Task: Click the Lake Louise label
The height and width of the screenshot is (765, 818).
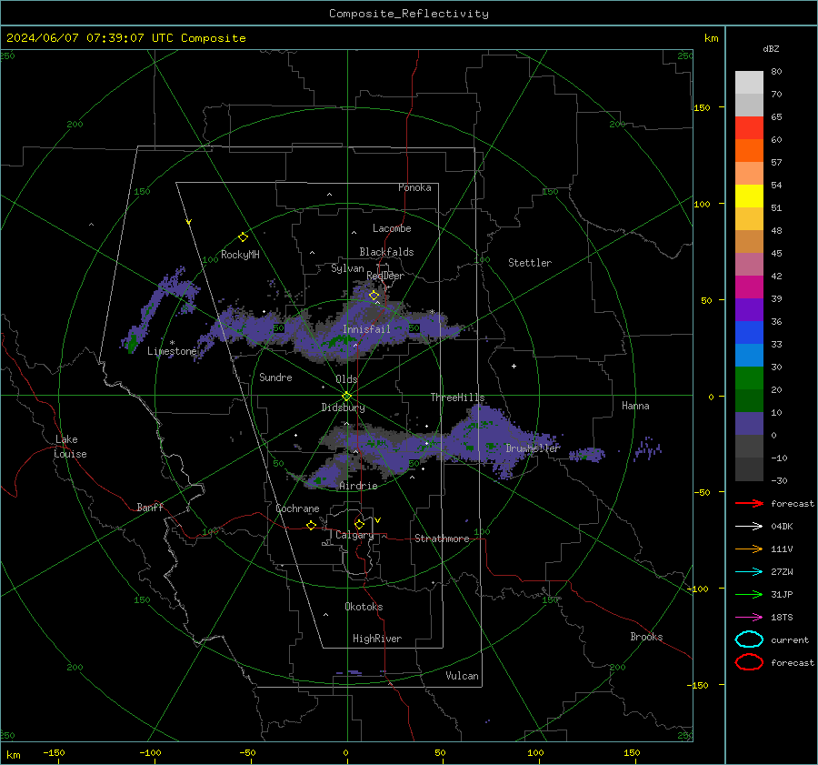Action: click(x=70, y=447)
